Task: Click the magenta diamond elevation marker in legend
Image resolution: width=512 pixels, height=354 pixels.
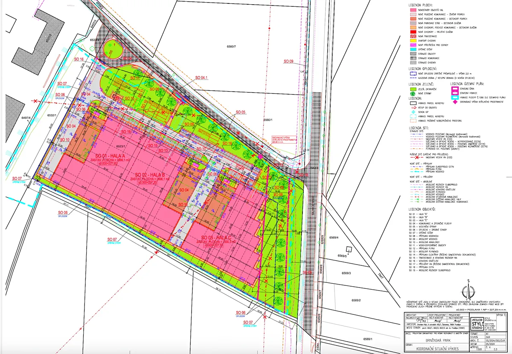Action: pyautogui.click(x=455, y=102)
